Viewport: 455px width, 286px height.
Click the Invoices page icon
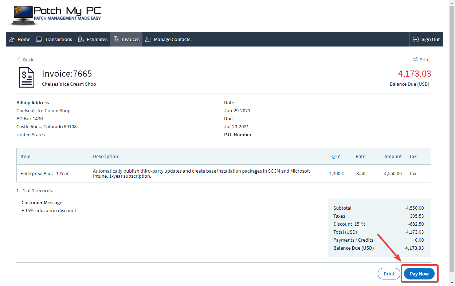116,39
